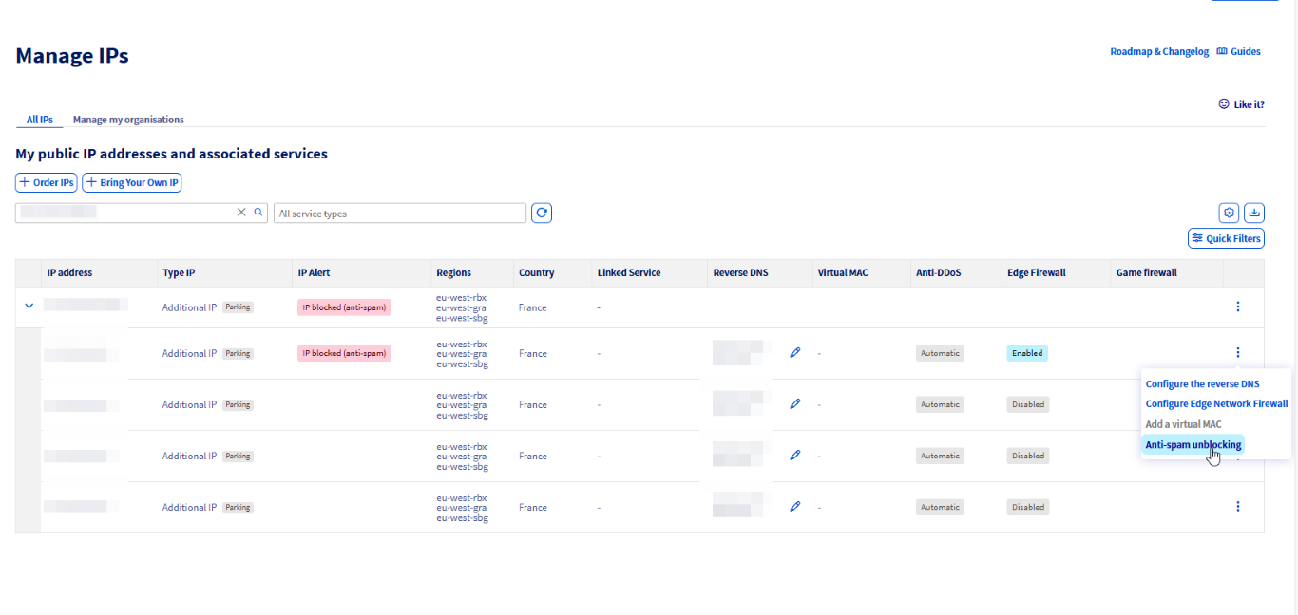This screenshot has width=1298, height=615.
Task: Click into the IP search input field
Action: pos(124,213)
